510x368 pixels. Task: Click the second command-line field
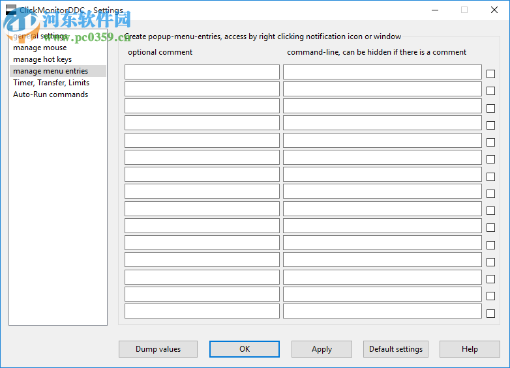click(382, 89)
